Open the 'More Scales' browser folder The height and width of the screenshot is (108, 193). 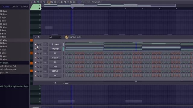tap(4, 63)
